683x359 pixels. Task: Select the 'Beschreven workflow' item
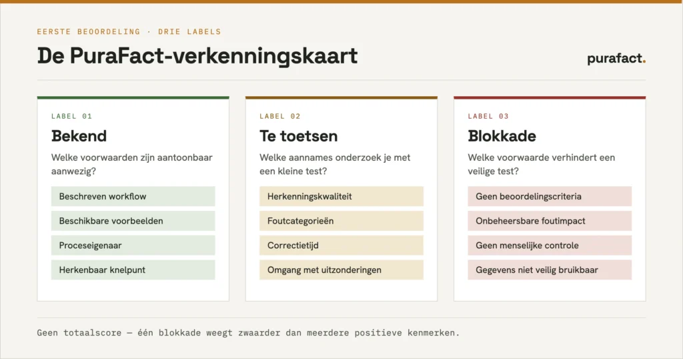coord(133,196)
